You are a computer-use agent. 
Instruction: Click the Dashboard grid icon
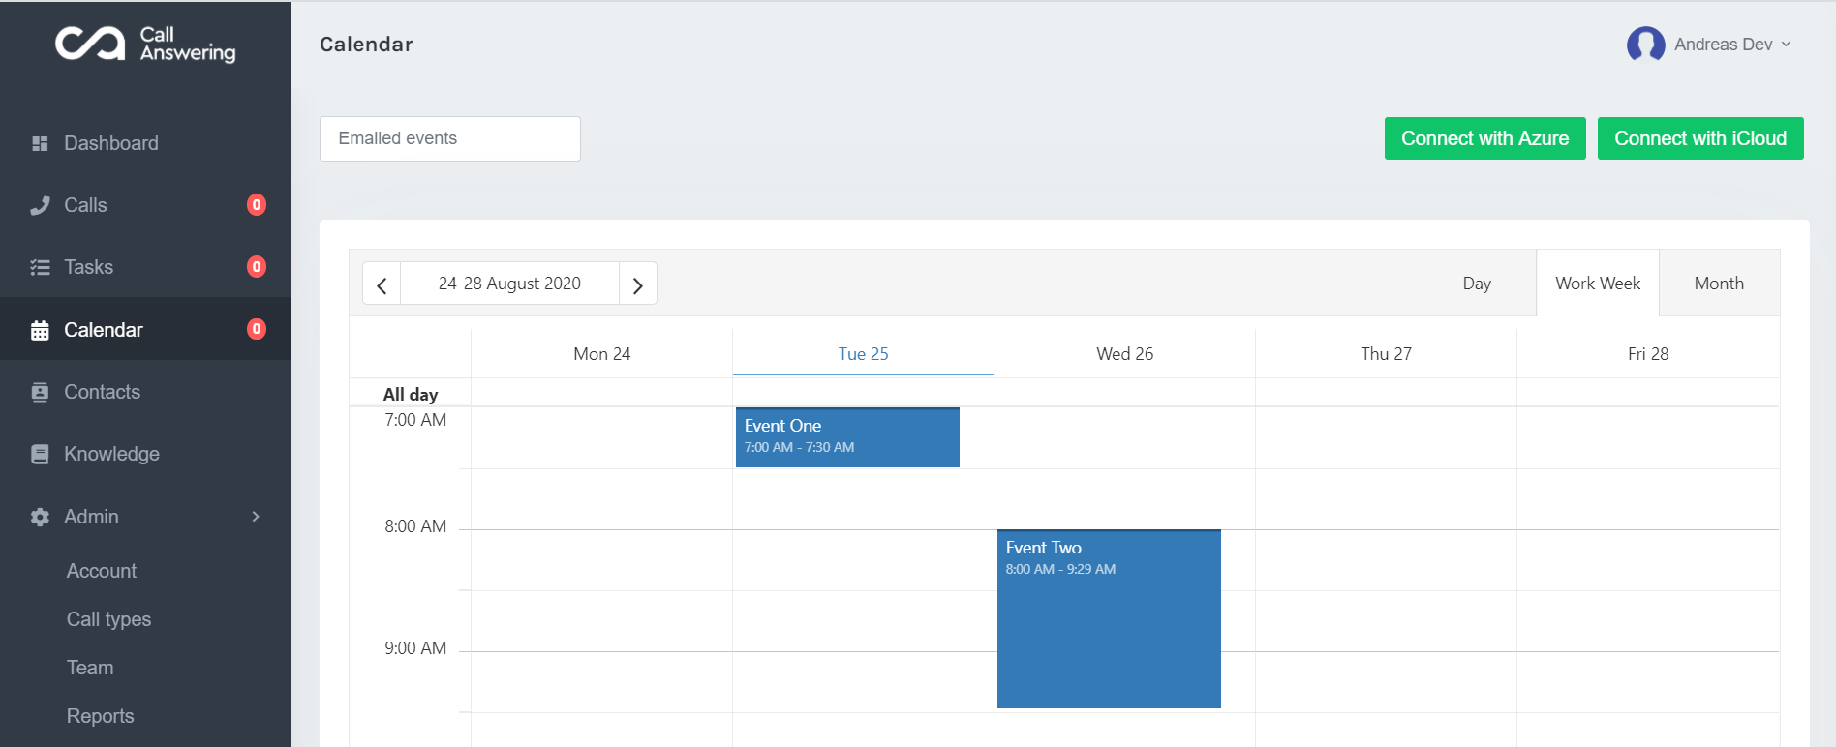tap(40, 143)
